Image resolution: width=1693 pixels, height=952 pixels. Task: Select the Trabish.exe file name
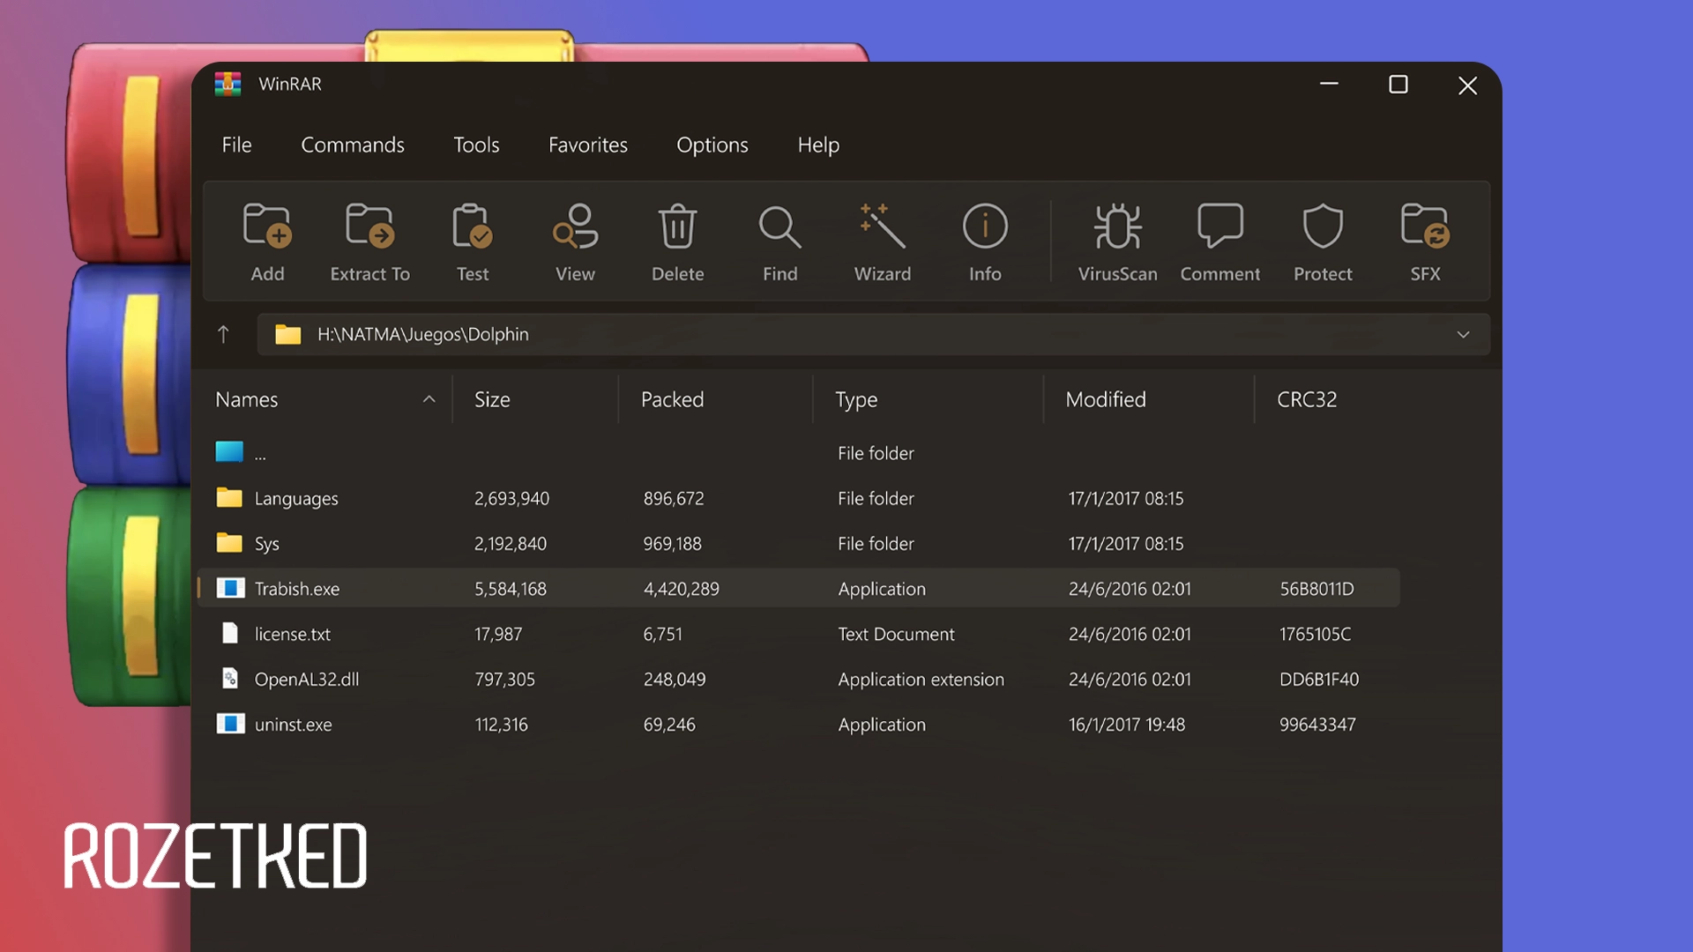[297, 589]
